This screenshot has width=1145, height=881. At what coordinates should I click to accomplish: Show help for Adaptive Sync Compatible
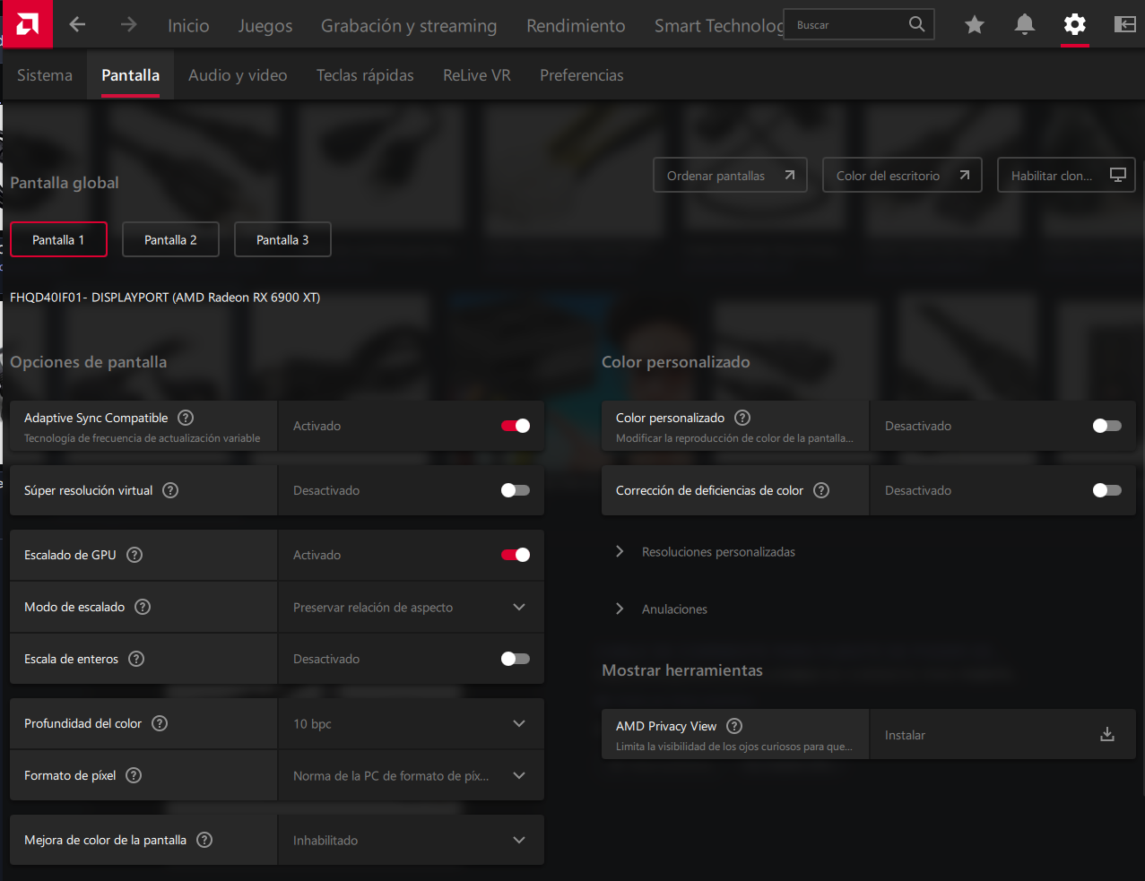click(186, 418)
